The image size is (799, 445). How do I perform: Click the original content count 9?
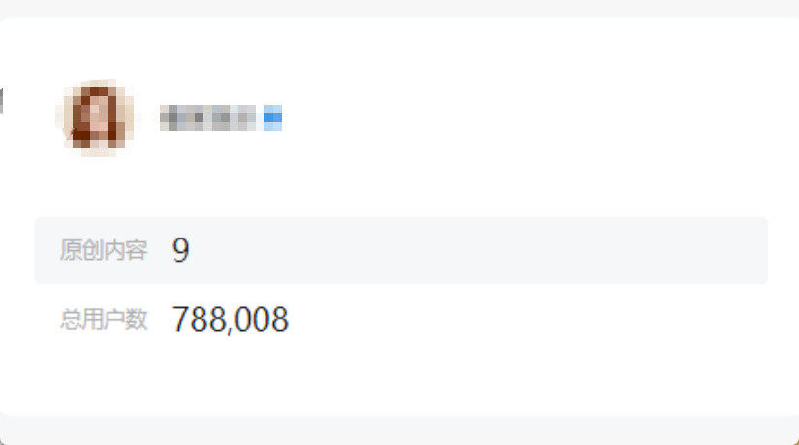(181, 251)
